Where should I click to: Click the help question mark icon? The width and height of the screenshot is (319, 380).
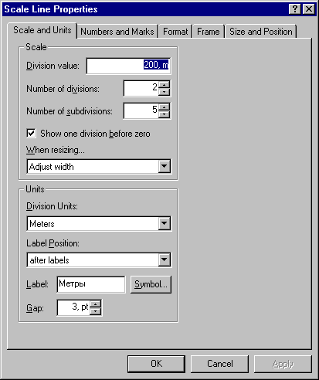[295, 9]
